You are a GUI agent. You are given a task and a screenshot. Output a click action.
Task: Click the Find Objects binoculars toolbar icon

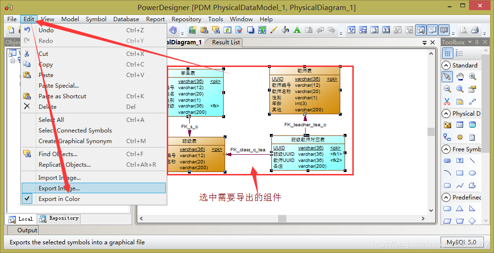(216, 30)
